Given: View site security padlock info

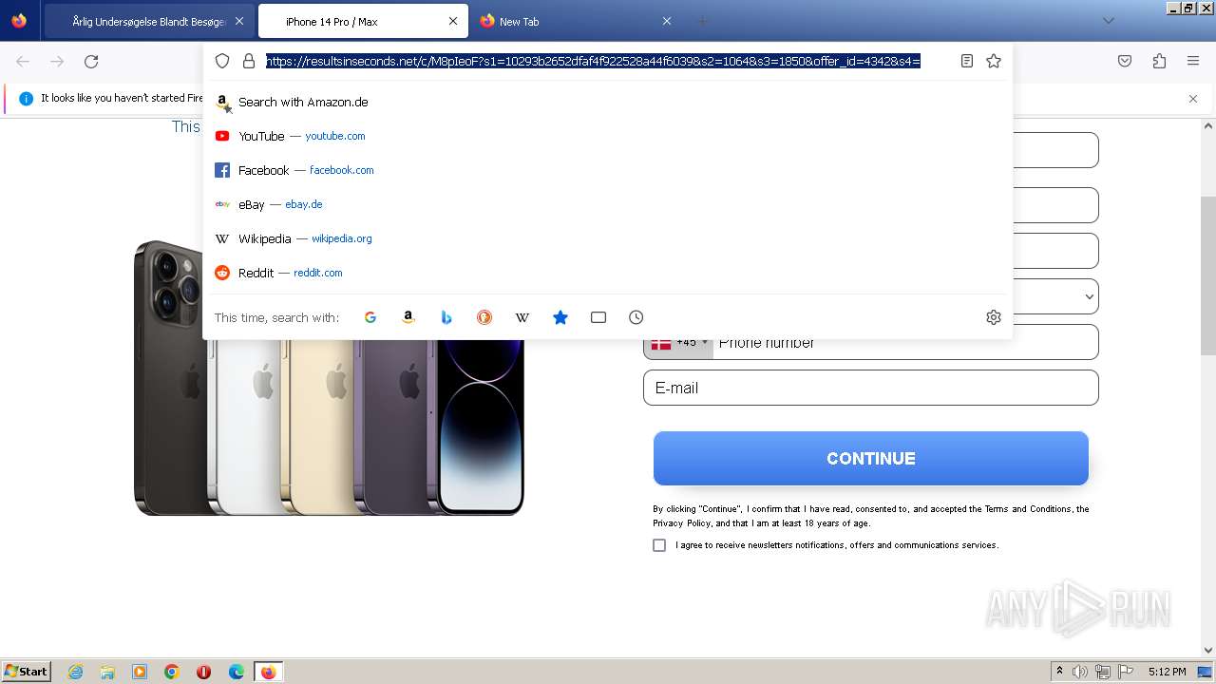Looking at the screenshot, I should tap(249, 61).
